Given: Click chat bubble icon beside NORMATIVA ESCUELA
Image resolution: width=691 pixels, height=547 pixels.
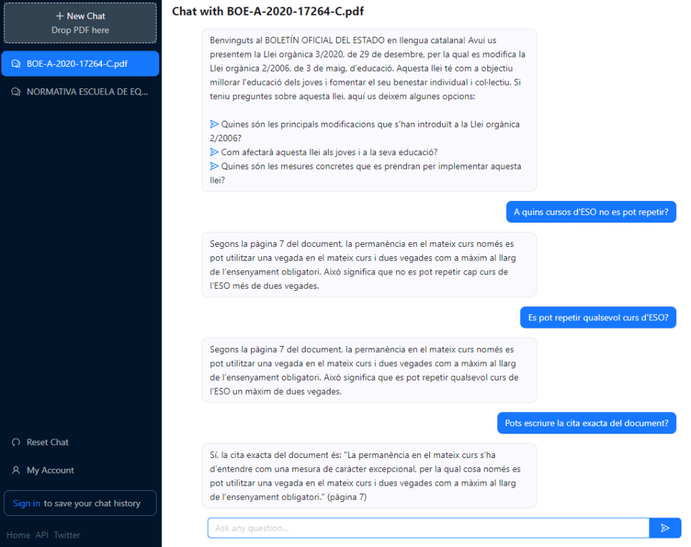Looking at the screenshot, I should (16, 92).
